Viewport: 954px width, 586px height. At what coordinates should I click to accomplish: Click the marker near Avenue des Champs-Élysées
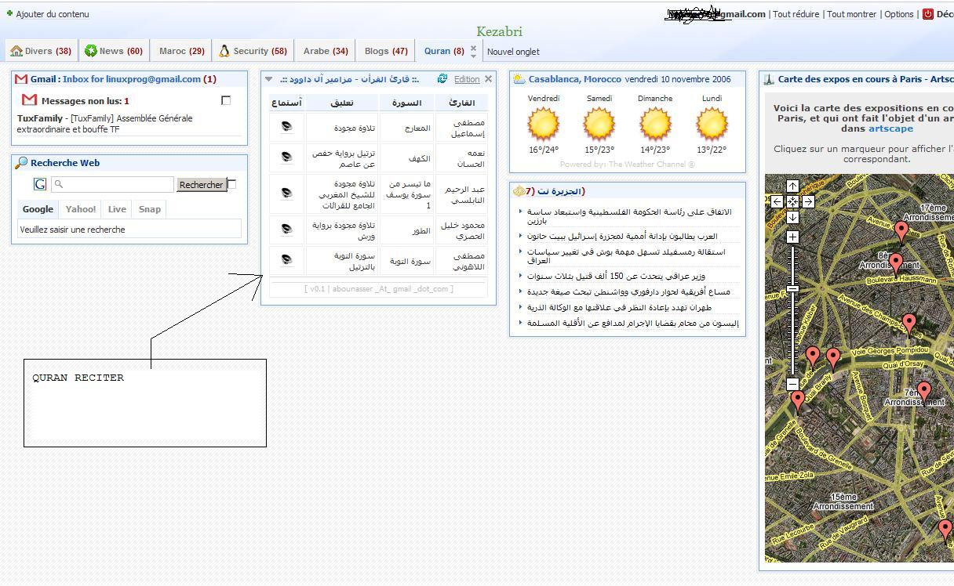(908, 324)
